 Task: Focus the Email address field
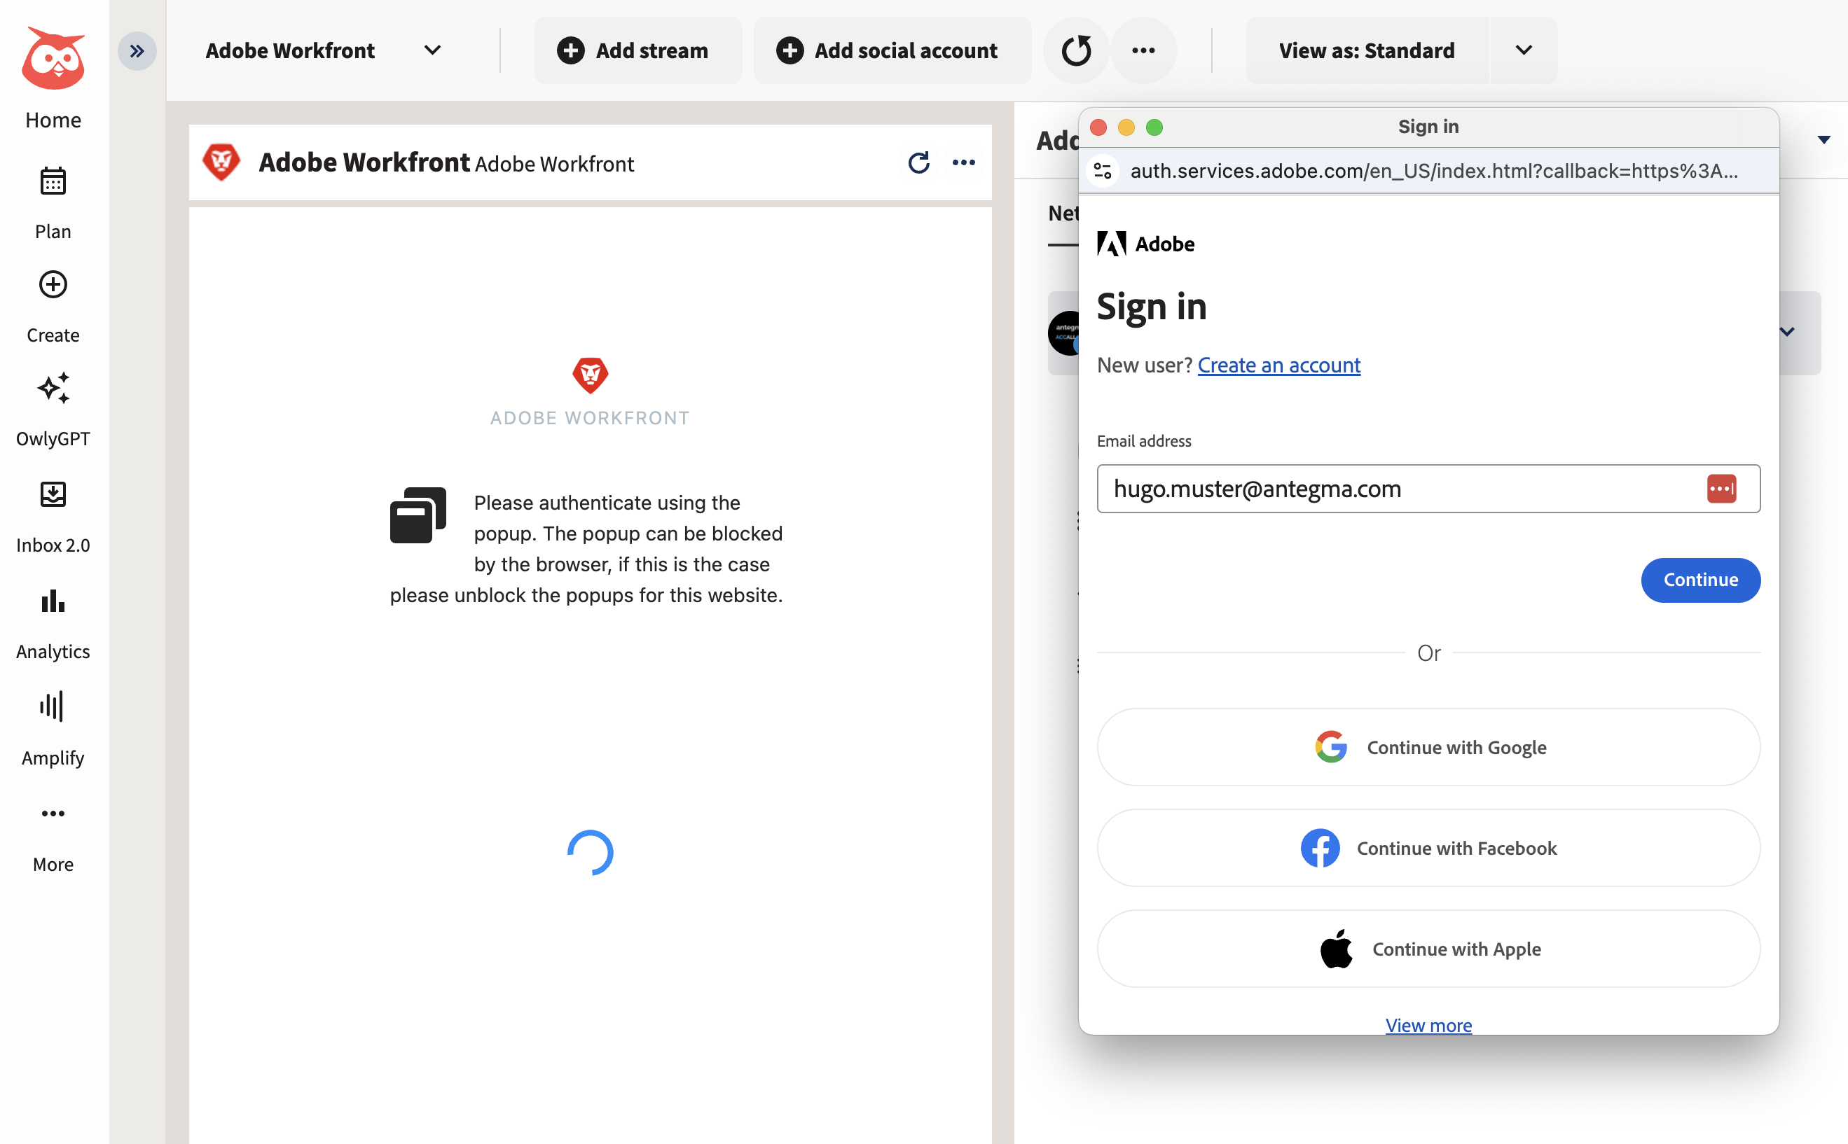pos(1428,489)
